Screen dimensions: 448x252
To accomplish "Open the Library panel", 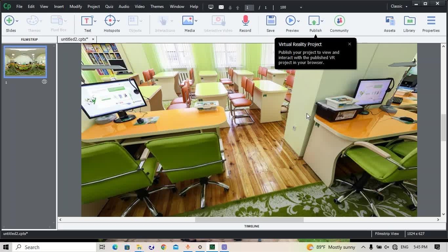I will [409, 21].
